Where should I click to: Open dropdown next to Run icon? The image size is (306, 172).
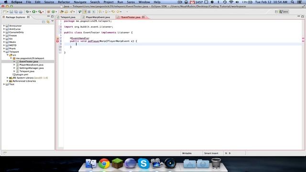[x=36, y=12]
